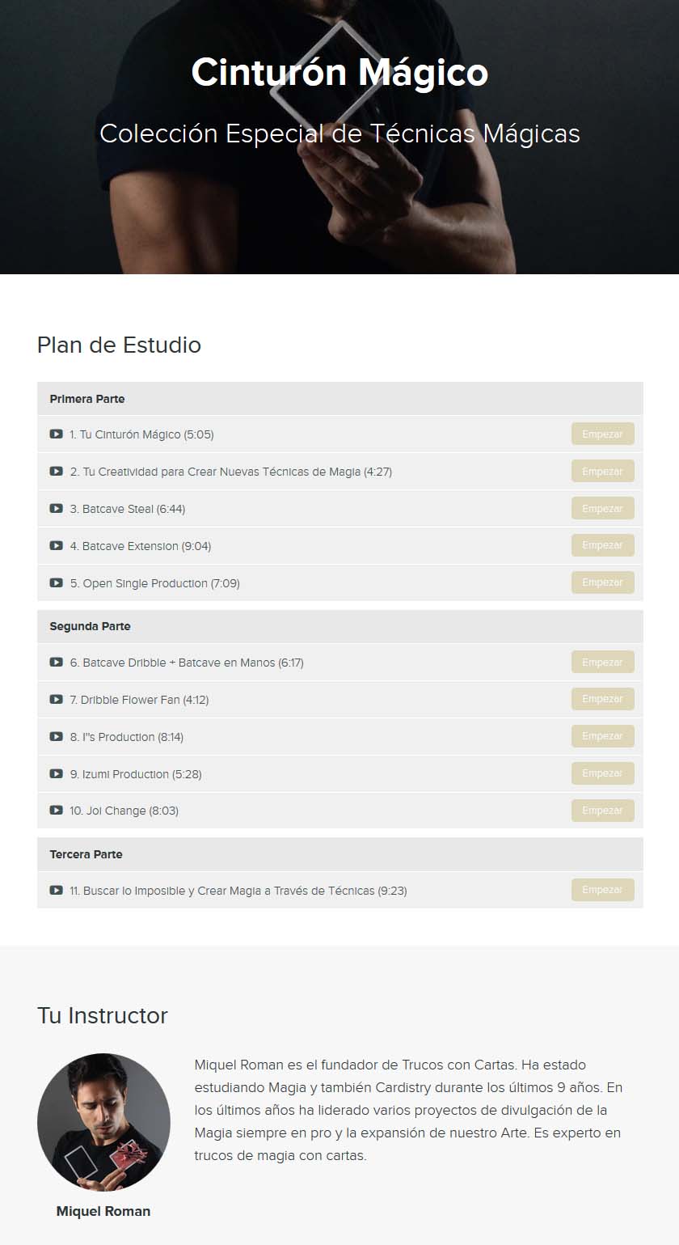Open lesson link Batcave Steal (6:44)
Viewport: 679px width, 1245px height.
133,509
